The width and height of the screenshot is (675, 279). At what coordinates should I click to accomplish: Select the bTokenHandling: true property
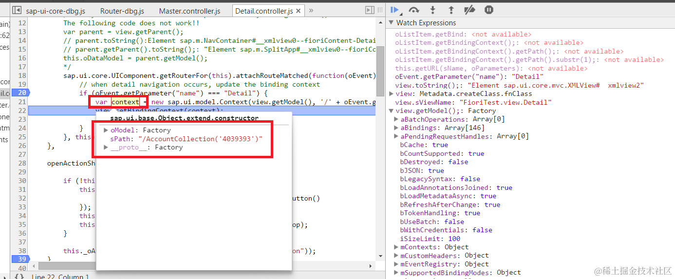click(440, 213)
